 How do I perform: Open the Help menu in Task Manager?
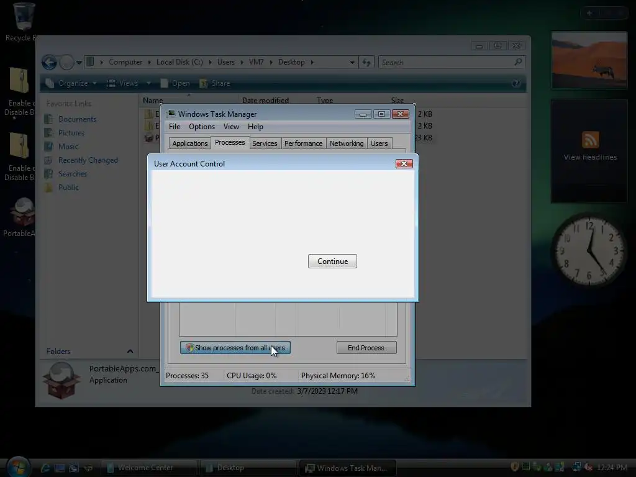point(255,127)
